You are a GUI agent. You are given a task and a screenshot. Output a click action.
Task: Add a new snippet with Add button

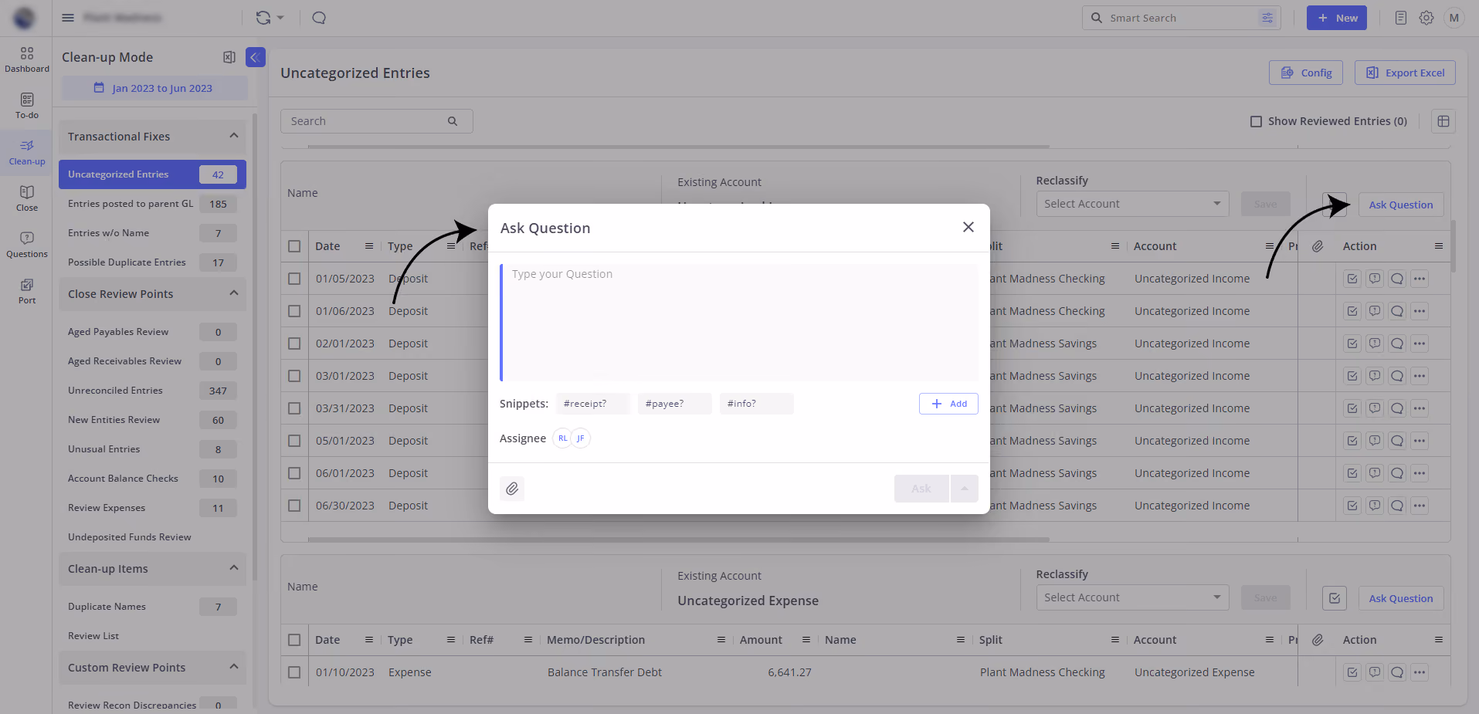948,404
